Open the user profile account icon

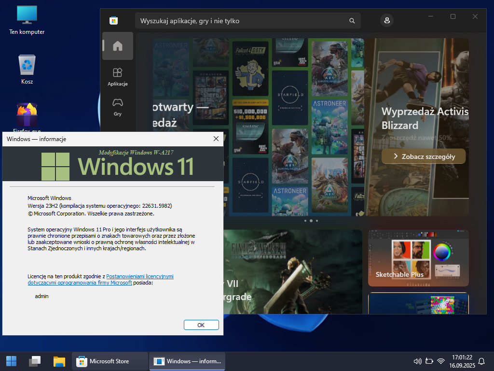386,20
